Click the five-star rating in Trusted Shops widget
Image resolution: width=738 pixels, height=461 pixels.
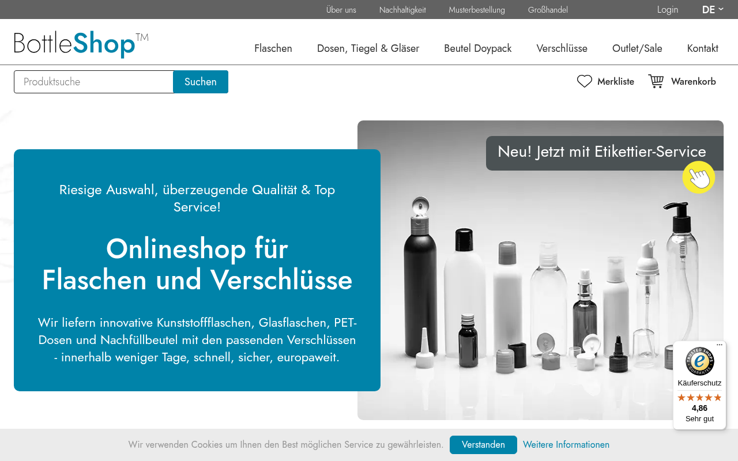699,398
